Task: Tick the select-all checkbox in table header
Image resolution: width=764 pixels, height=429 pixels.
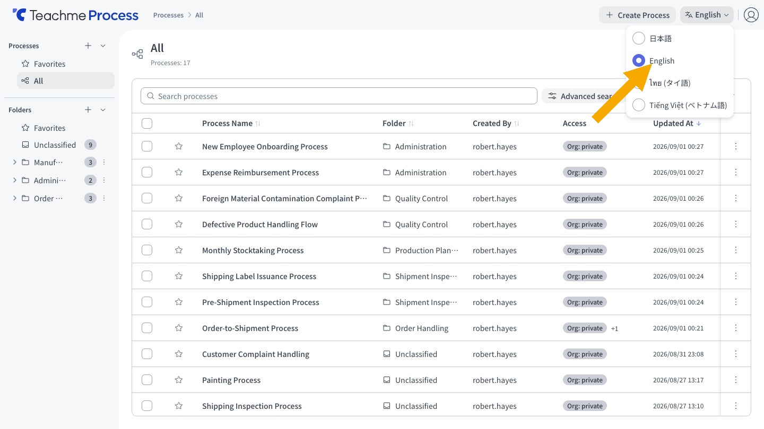Action: click(x=147, y=123)
